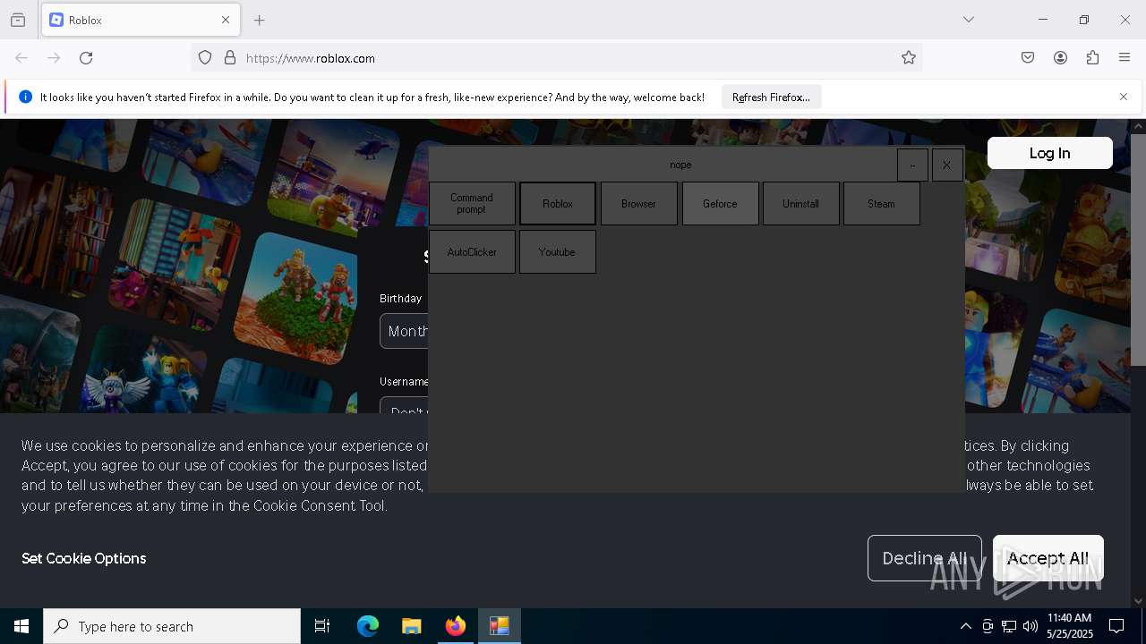The image size is (1146, 644).
Task: Decline all cookies
Action: click(x=925, y=558)
